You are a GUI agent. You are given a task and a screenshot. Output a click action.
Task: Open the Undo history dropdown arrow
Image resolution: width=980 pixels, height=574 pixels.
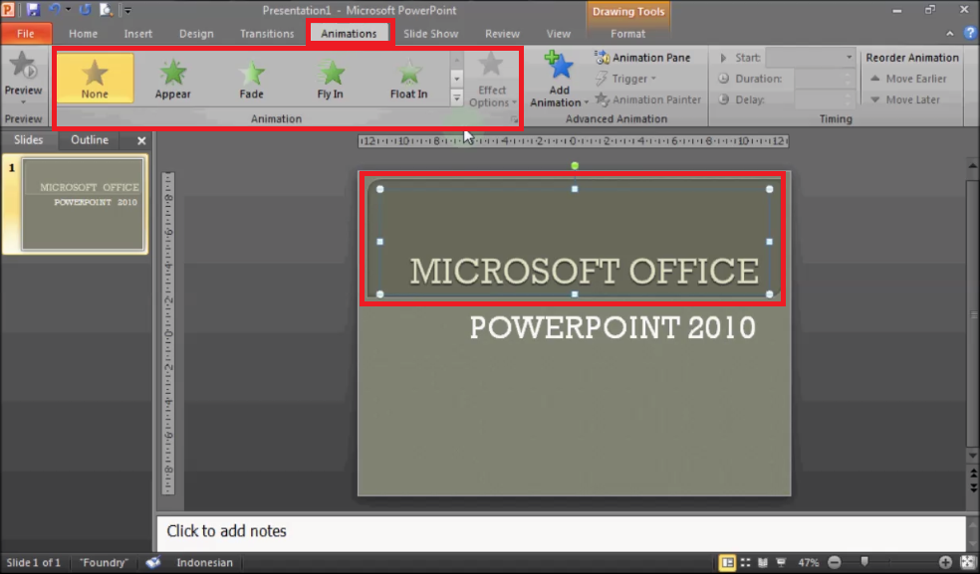[x=68, y=10]
